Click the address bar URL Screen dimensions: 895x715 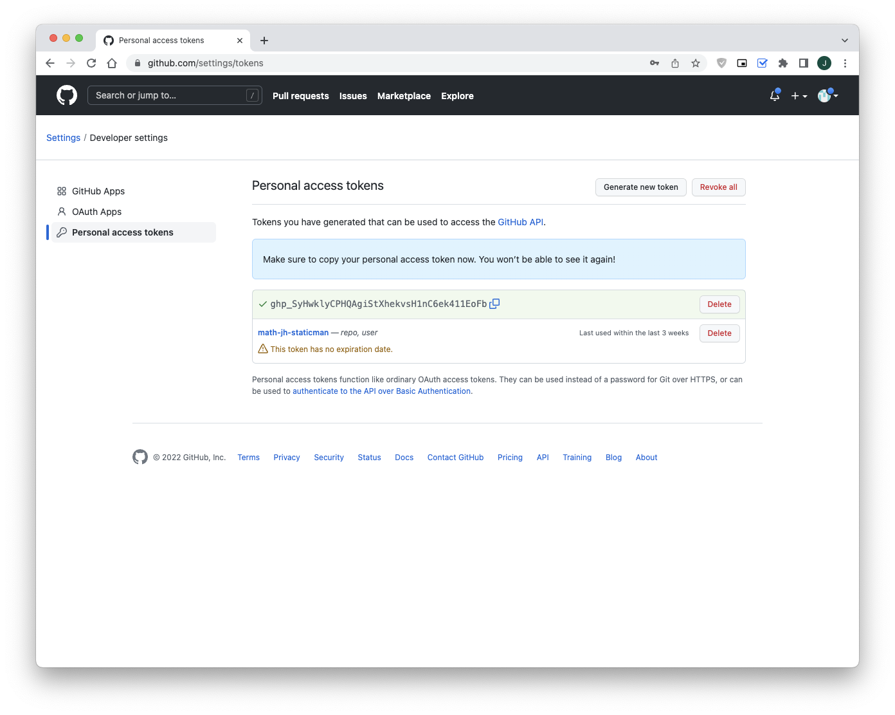pyautogui.click(x=206, y=63)
